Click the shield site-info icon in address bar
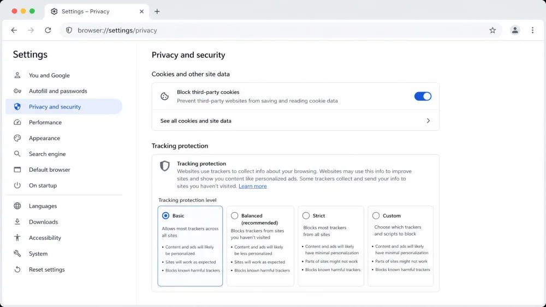The image size is (546, 307). coord(69,30)
